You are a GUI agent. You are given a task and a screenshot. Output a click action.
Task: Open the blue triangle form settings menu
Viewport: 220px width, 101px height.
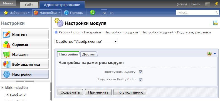(x=215, y=54)
